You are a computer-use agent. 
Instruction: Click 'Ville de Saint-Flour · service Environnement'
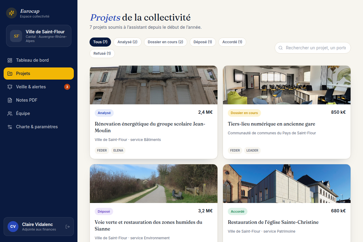[132, 238]
